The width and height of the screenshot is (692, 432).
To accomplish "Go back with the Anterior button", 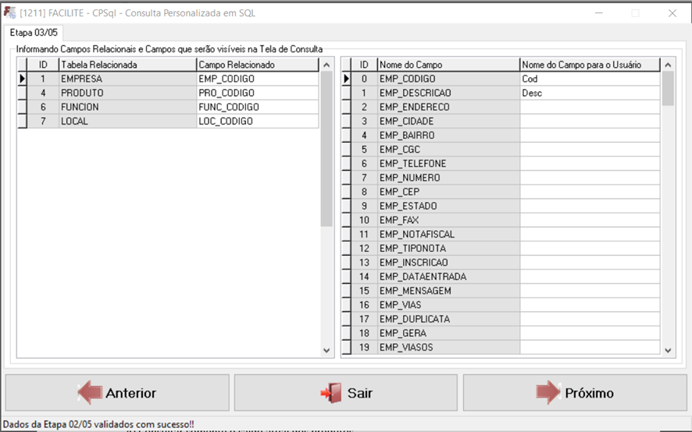I will (x=117, y=393).
